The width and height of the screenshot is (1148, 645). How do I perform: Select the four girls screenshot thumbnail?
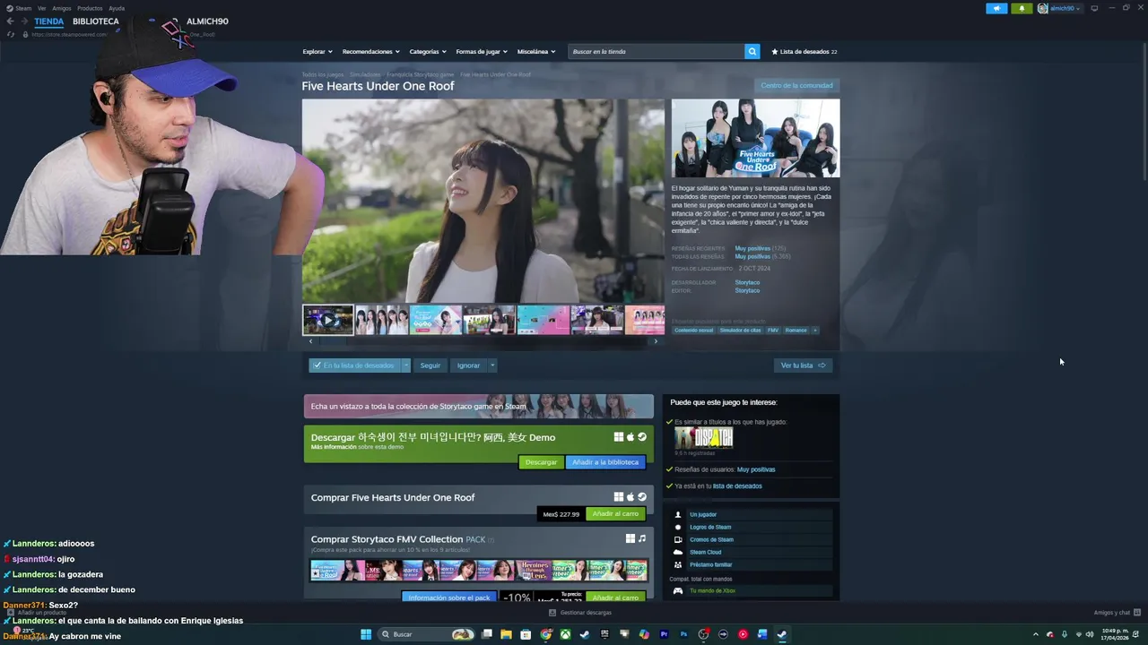381,320
